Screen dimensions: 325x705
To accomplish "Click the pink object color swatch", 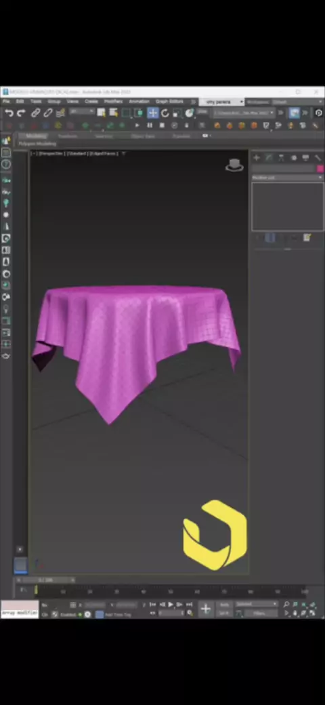I will coord(320,169).
